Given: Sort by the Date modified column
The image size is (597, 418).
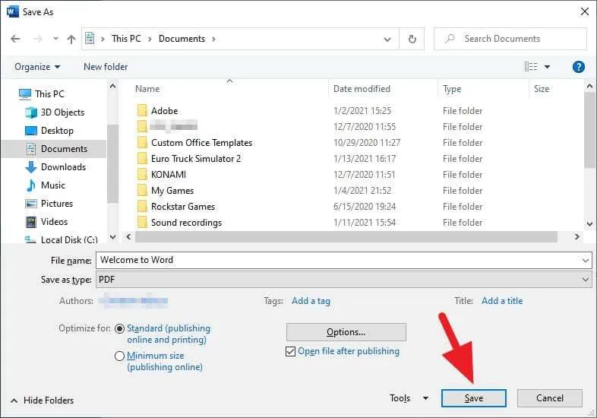Looking at the screenshot, I should click(362, 89).
